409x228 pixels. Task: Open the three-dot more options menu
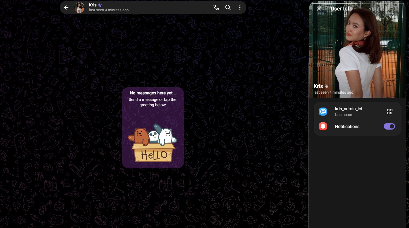click(x=240, y=8)
